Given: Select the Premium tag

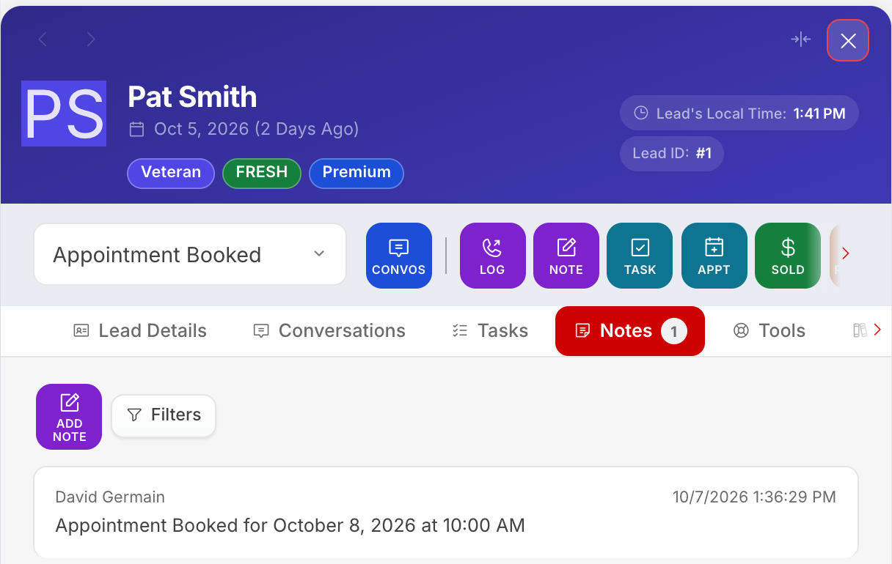Looking at the screenshot, I should pyautogui.click(x=357, y=173).
